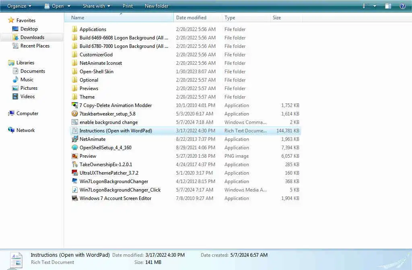Viewport: 412px width, 270px height.
Task: Open the Share with dropdown
Action: coord(97,6)
